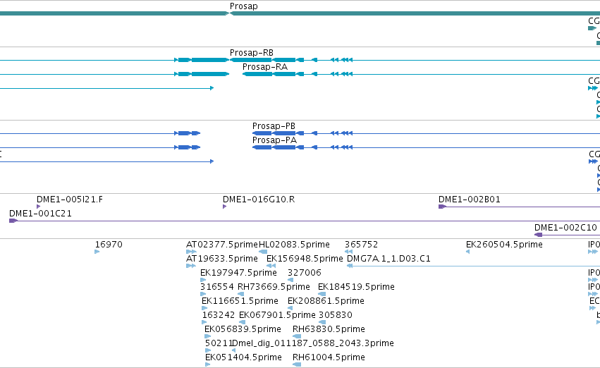Click the DME1-005I21.F purple arrow glyph

point(38,207)
